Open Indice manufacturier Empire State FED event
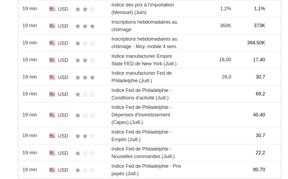Image resolution: width=288 pixels, height=179 pixels. [144, 60]
